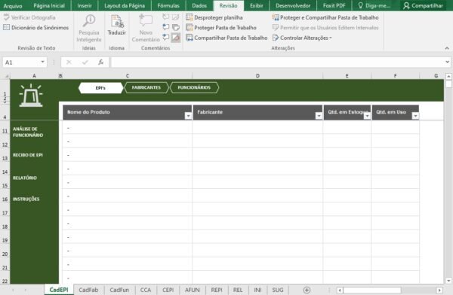453x295 pixels.
Task: Click the Name Box showing A1
Action: [x=21, y=62]
